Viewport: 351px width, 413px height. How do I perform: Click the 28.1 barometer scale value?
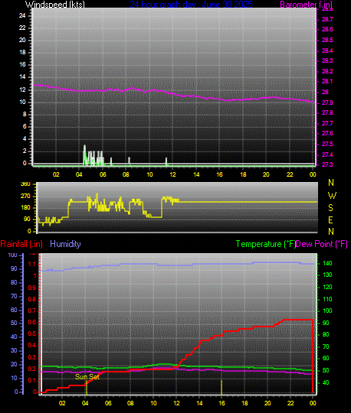click(x=327, y=81)
